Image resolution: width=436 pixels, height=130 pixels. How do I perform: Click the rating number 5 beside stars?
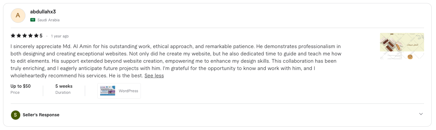(41, 36)
